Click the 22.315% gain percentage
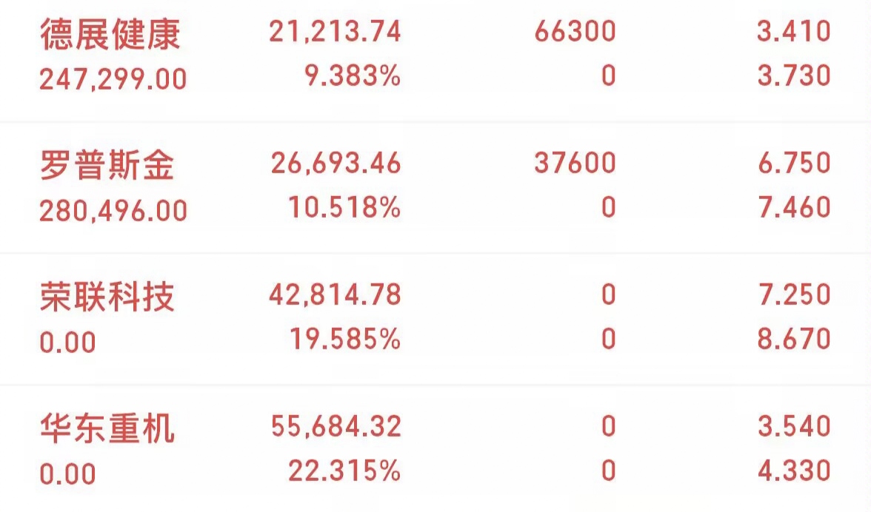Viewport: 871px width, 512px height. click(x=344, y=471)
